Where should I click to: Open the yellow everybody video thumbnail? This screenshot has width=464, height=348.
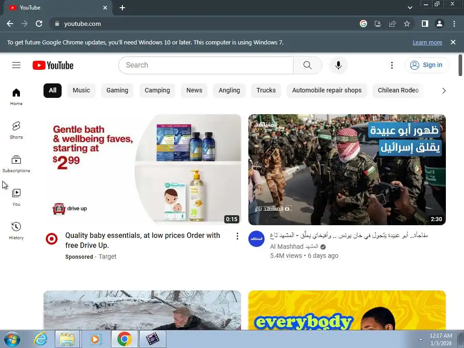tap(347, 310)
